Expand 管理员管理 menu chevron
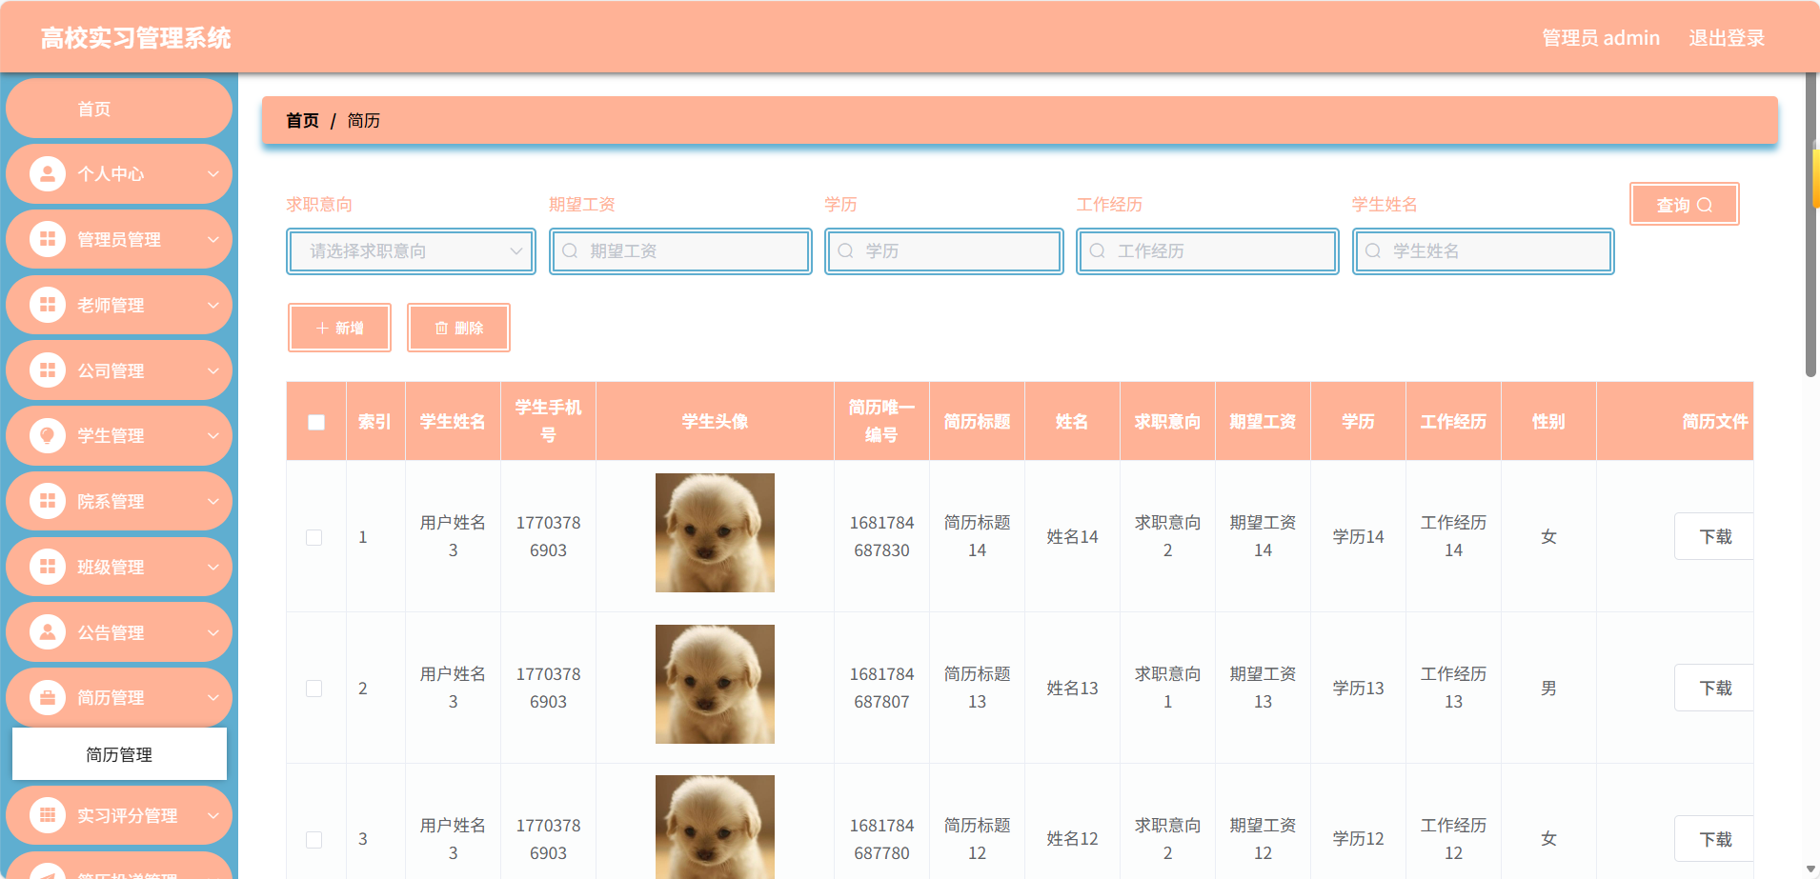The image size is (1820, 879). 213,239
